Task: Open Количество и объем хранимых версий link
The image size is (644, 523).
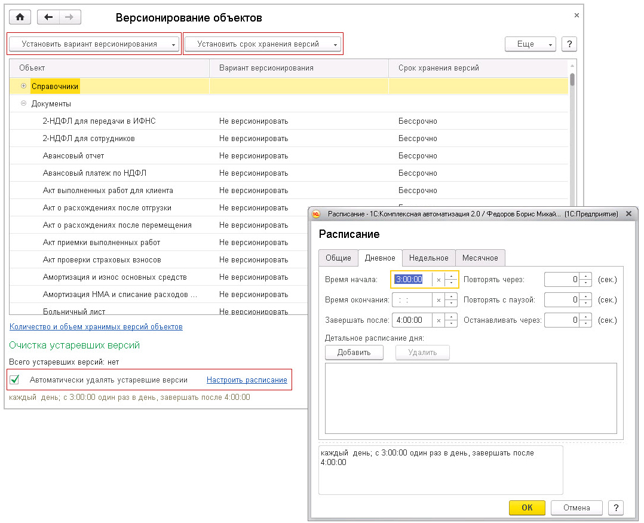Action: click(96, 326)
